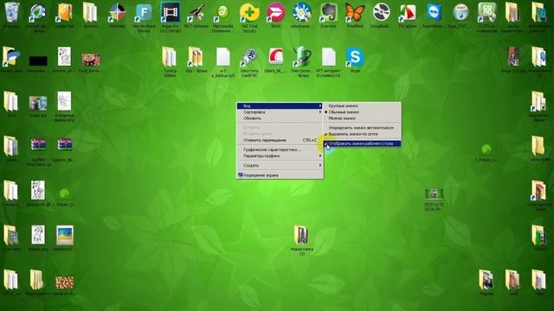This screenshot has width=554, height=311.
Task: Open Графические характеристики... menu entry
Action: point(280,149)
